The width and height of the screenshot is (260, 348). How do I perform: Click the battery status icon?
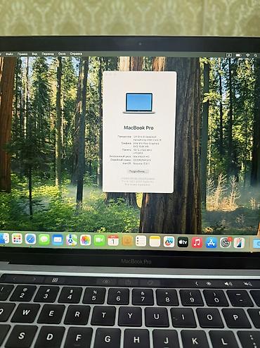click(238, 55)
